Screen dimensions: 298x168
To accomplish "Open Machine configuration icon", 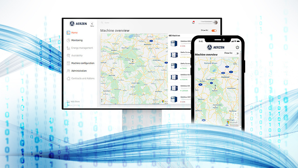I will tap(68, 63).
